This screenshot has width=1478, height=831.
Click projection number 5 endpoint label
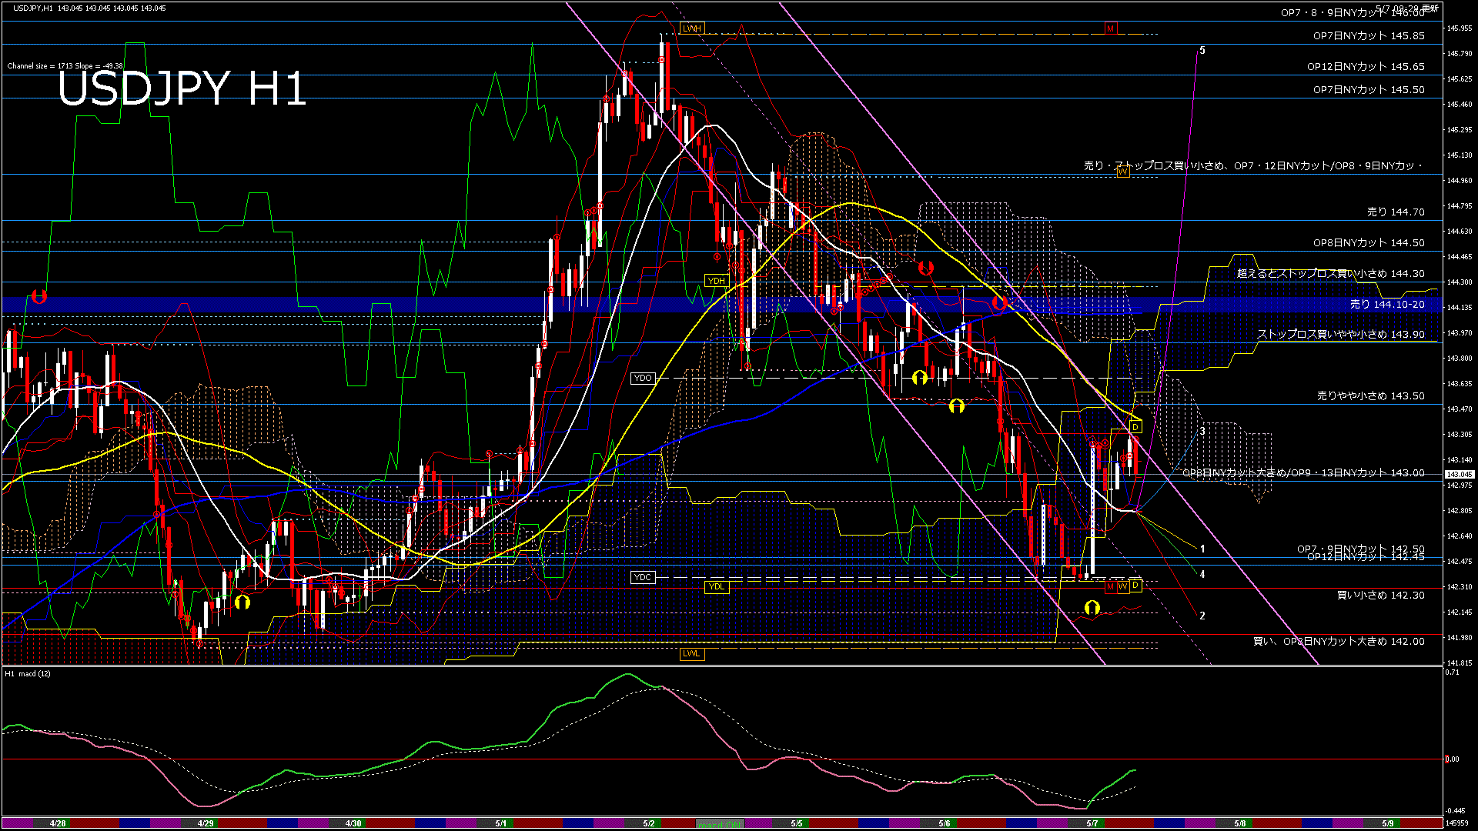pyautogui.click(x=1202, y=51)
